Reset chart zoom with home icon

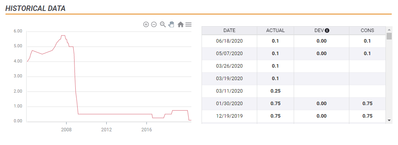click(180, 24)
